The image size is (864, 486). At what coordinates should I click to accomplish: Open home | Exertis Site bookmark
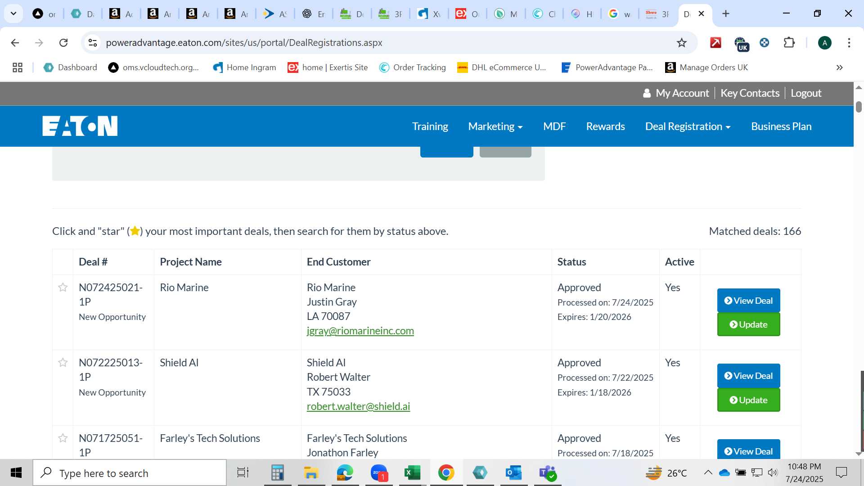328,67
